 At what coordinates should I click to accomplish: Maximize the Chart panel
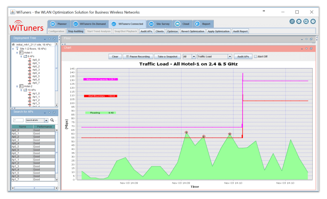(x=306, y=49)
